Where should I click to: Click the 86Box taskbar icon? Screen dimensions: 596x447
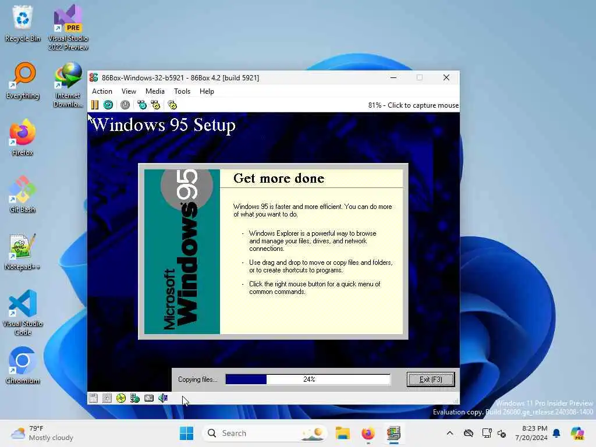394,433
